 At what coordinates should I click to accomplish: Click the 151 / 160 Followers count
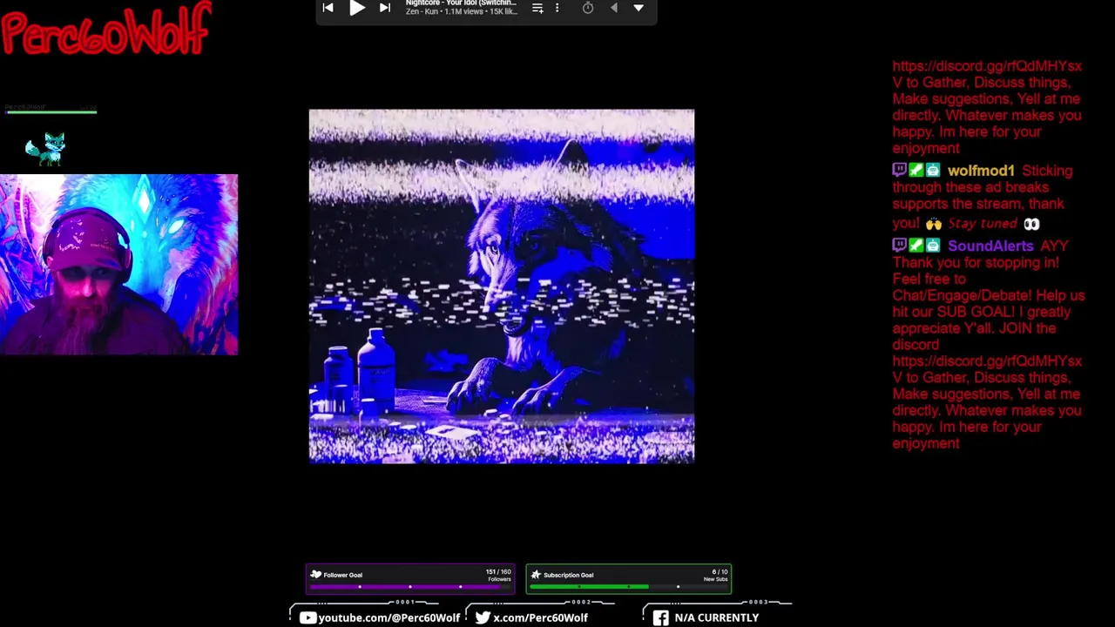click(x=498, y=576)
